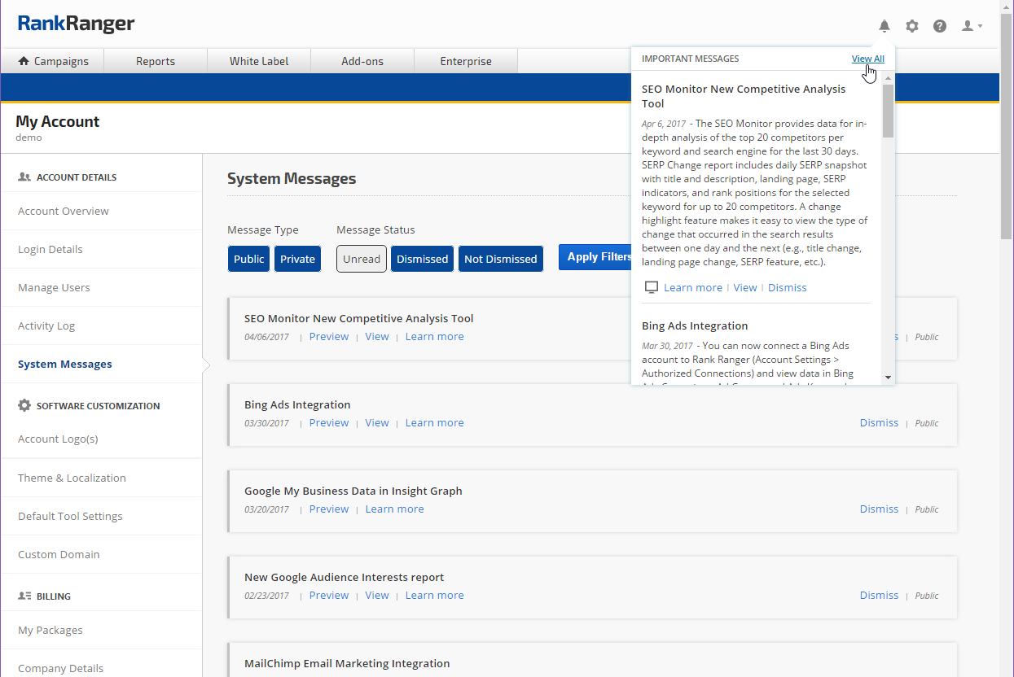This screenshot has height=677, width=1014.
Task: Click the Account Details people icon
Action: click(24, 177)
